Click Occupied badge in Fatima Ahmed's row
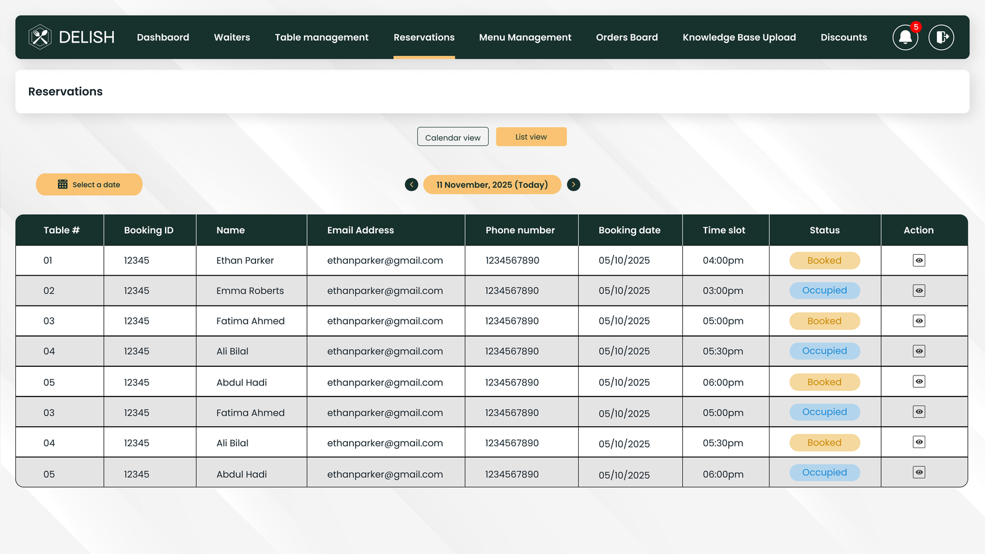Screen dimensions: 985x554 825,412
